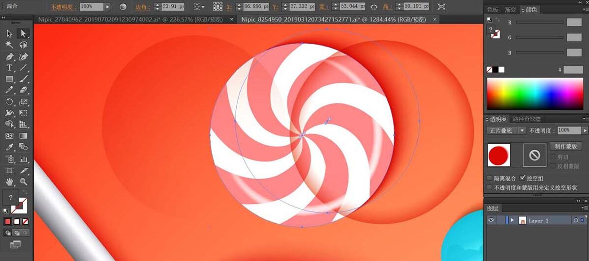Select the Curvature tool

[23, 56]
